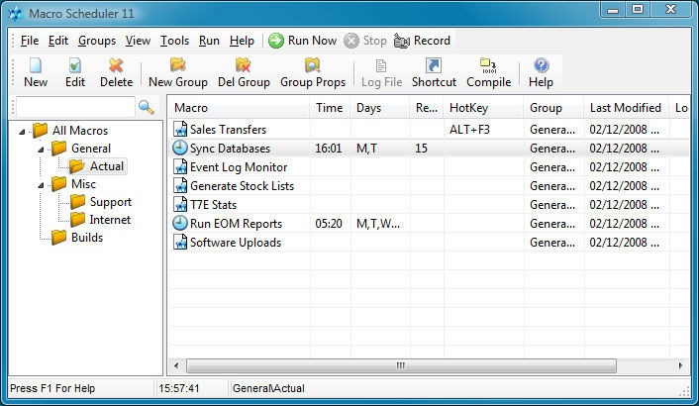Select the Builds folder in tree
Image resolution: width=699 pixels, height=406 pixels.
click(x=86, y=238)
